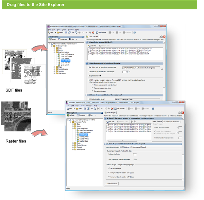Open Sort dropdown in SDF window Site Explorer
Image resolution: width=204 pixels, height=200 pixels.
coord(76,39)
